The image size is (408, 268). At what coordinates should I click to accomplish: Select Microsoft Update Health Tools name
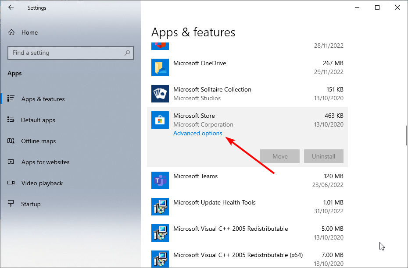tap(215, 202)
